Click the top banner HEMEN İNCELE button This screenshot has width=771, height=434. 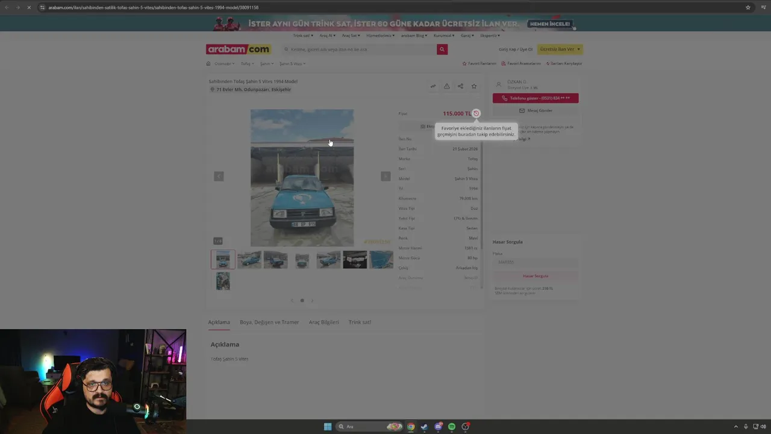(x=550, y=24)
